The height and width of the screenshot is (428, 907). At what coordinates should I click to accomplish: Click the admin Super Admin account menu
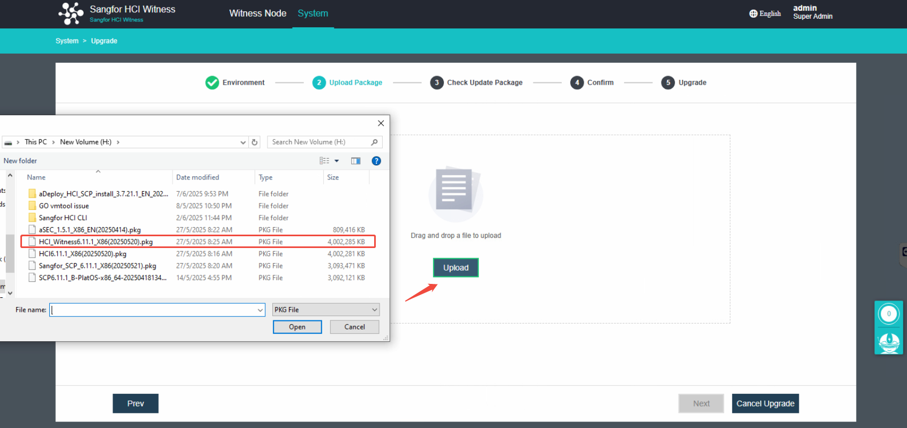(x=813, y=12)
